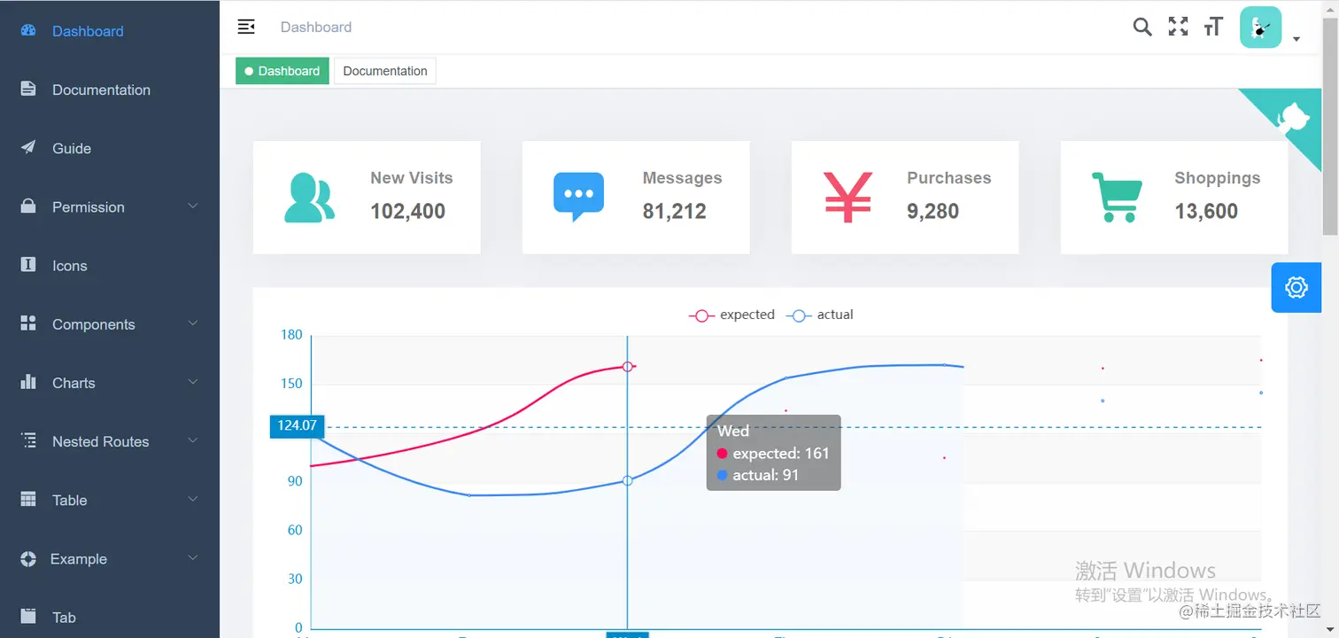Select the Dashboard tag tab
The image size is (1339, 638).
pos(283,71)
